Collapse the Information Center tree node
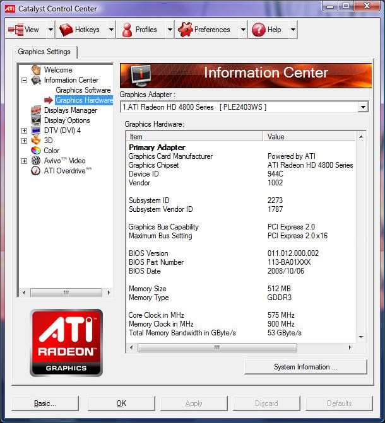Viewport: 385px width, 423px height. tap(25, 80)
